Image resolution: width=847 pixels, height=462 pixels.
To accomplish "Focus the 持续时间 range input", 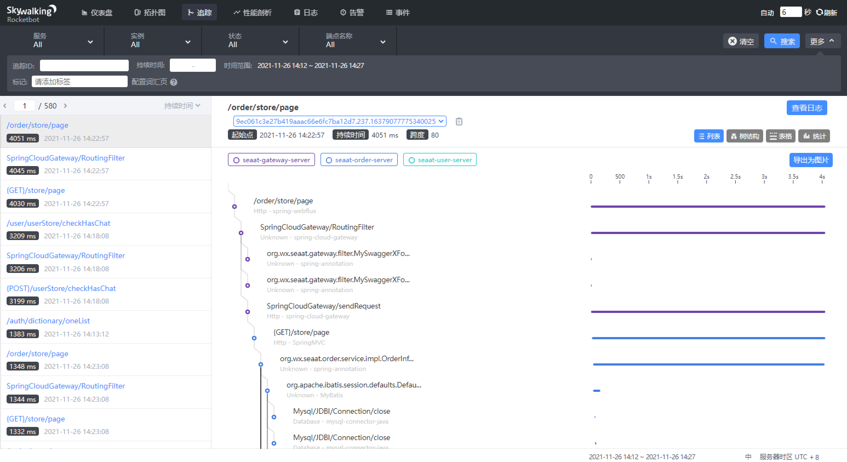I will pyautogui.click(x=193, y=65).
